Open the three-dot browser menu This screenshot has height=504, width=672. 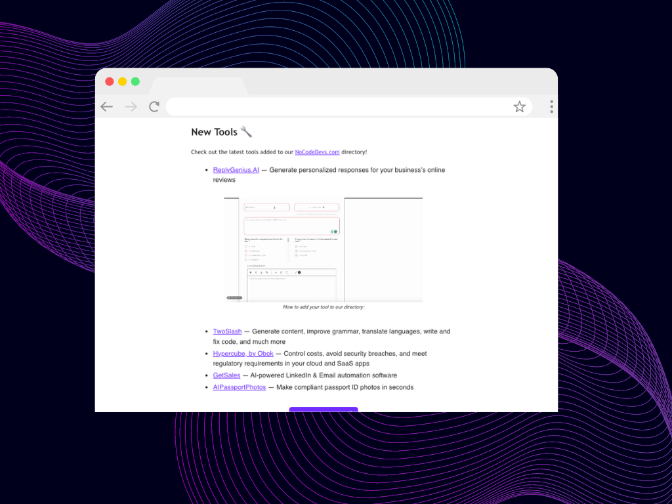[551, 107]
